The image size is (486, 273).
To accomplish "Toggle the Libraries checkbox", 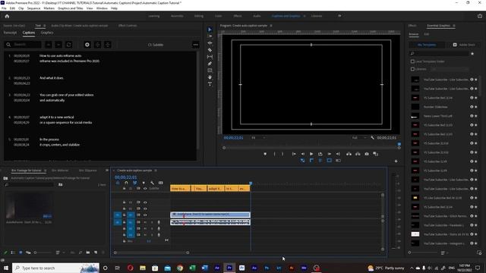I will (x=412, y=69).
